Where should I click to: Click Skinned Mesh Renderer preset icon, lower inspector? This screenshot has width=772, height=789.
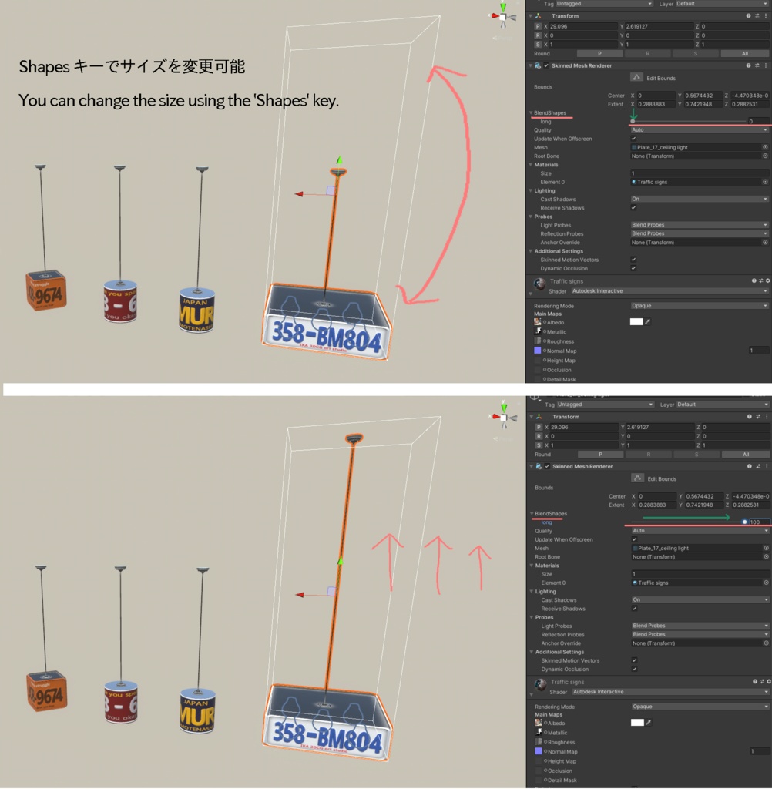pos(758,466)
